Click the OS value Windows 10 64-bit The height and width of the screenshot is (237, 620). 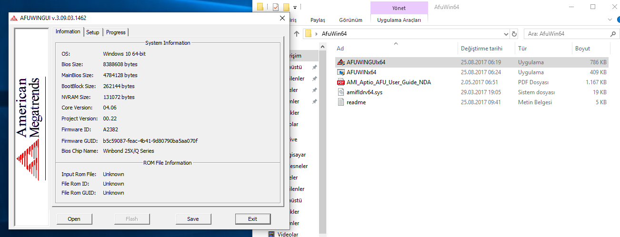coord(124,54)
